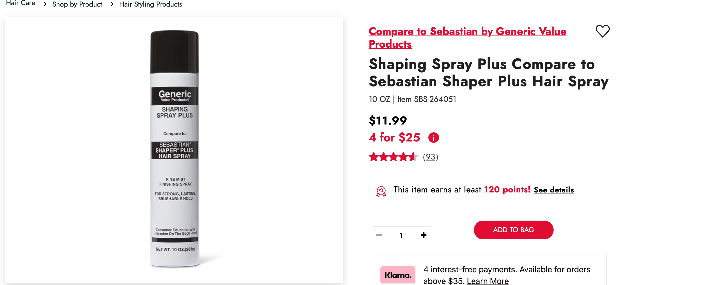Go to Hair Styling Products breadcrumb
Viewport: 710px width, 285px height.
tap(151, 4)
